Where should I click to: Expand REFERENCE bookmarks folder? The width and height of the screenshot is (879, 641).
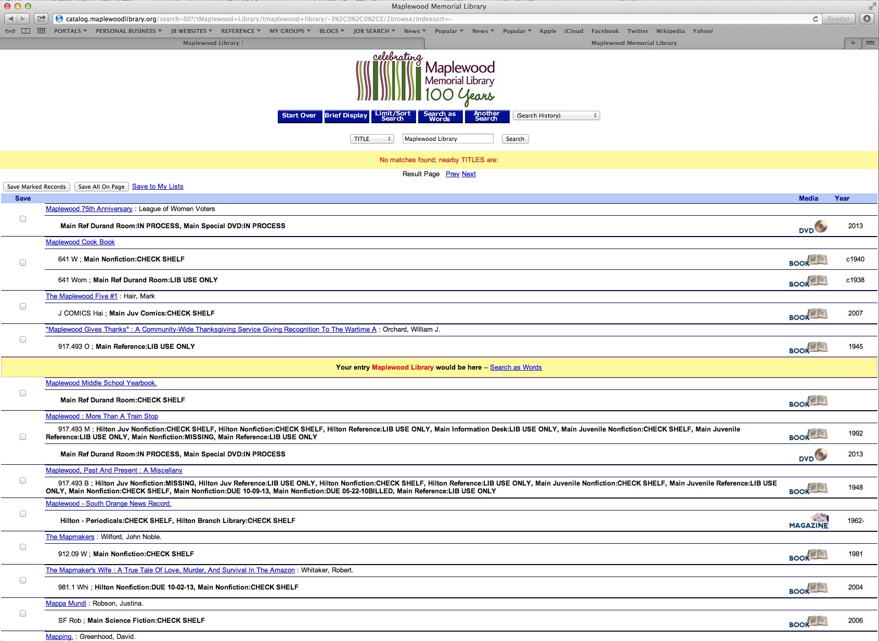coord(241,31)
